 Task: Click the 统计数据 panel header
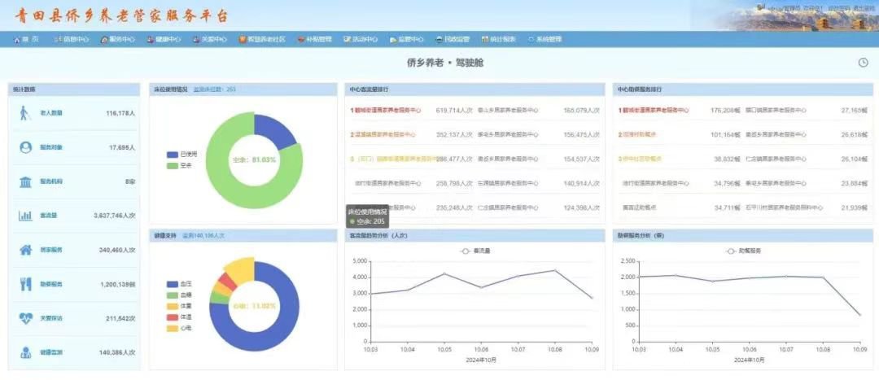pos(74,90)
